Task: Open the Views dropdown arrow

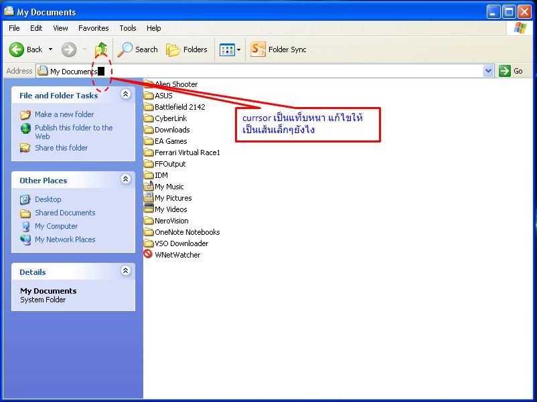Action: coord(239,50)
